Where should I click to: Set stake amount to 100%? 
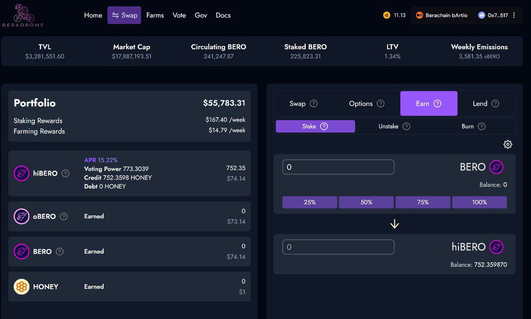pyautogui.click(x=480, y=202)
